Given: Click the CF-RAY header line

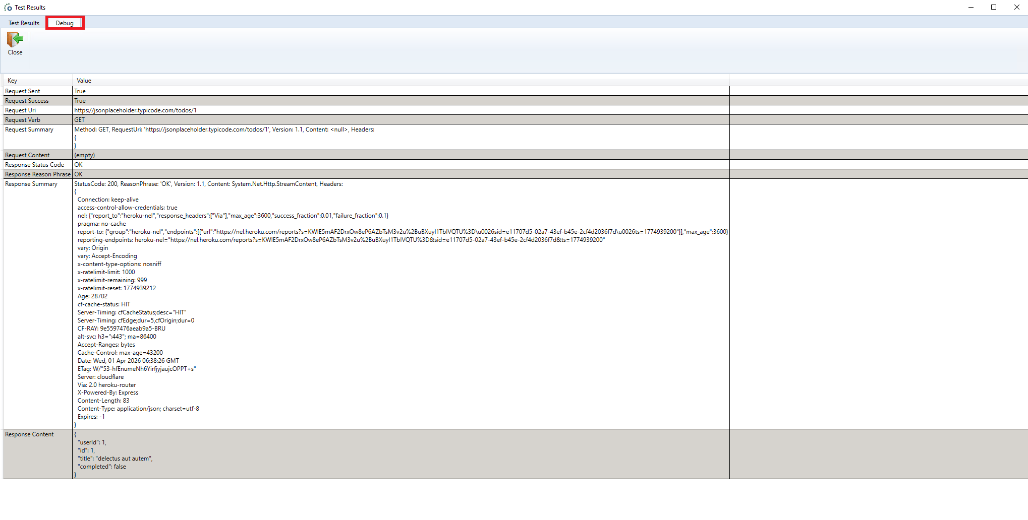Looking at the screenshot, I should 122,329.
